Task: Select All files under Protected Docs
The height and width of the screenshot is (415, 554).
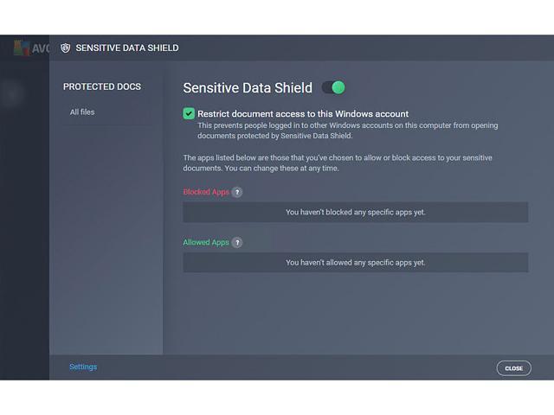Action: point(82,112)
